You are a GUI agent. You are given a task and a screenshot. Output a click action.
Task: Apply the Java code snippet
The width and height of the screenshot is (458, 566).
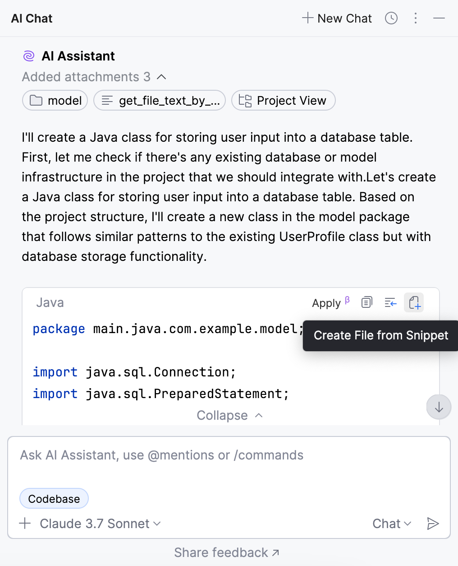coord(326,303)
